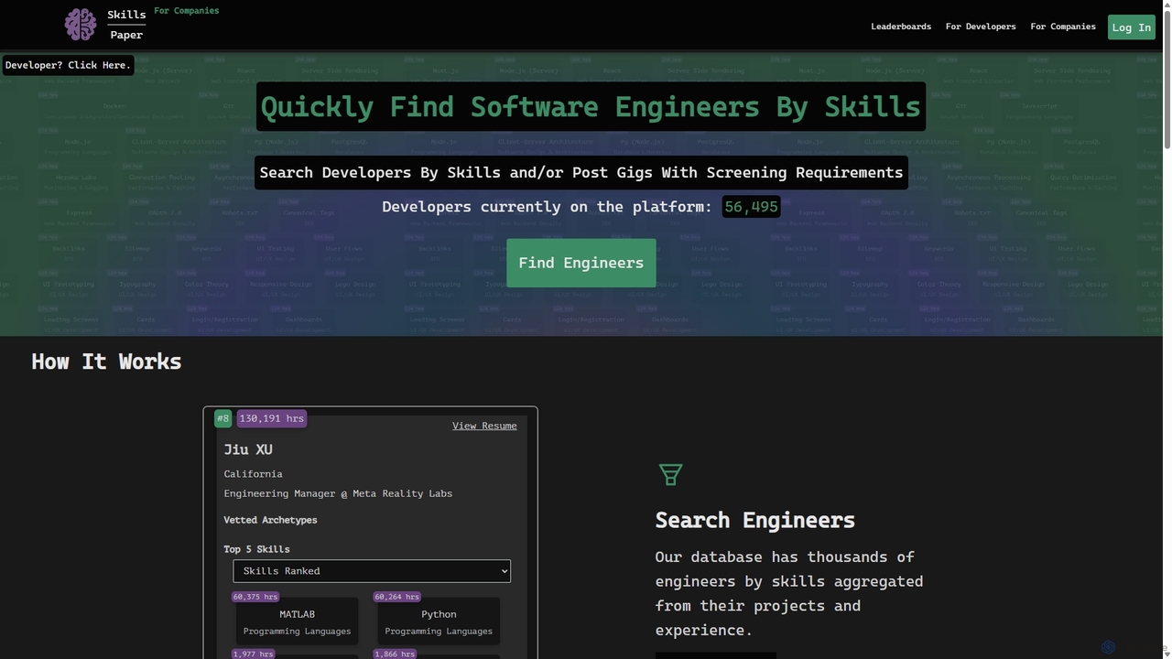
Task: Click the Find Engineers button
Action: pos(581,263)
